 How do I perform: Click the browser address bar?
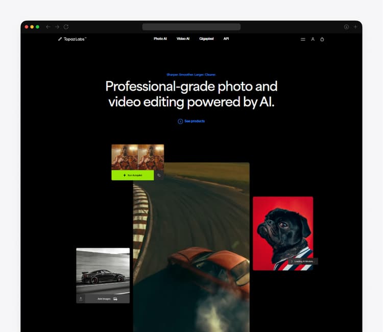tap(192, 27)
